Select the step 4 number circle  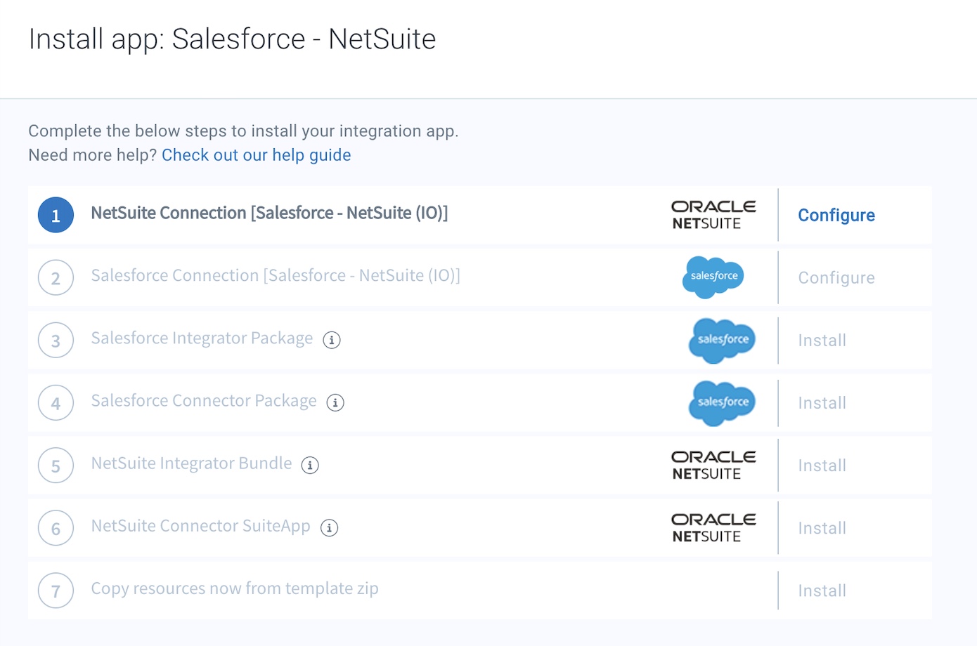tap(56, 402)
